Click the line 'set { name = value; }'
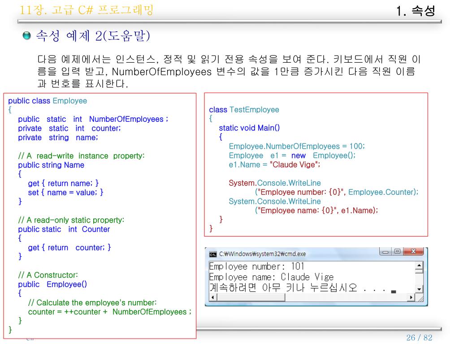 65,193
